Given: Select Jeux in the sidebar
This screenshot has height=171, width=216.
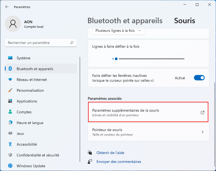Looking at the screenshot, I should point(20,134).
